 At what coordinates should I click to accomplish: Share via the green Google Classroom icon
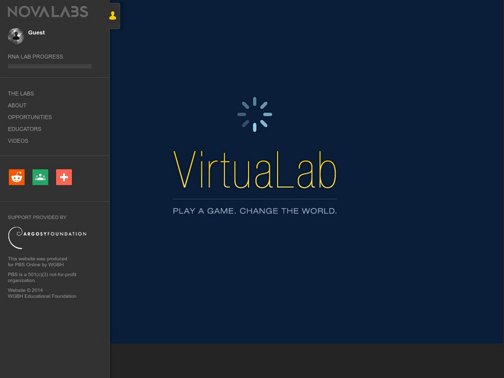click(40, 177)
